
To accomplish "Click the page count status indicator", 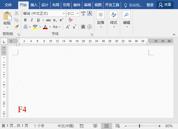I will pos(15,126).
